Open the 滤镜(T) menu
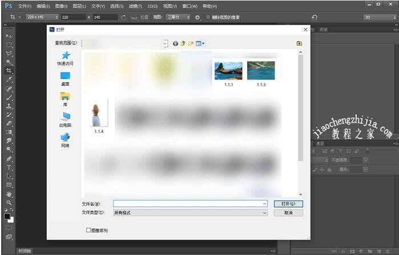Image resolution: width=399 pixels, height=255 pixels. click(135, 6)
